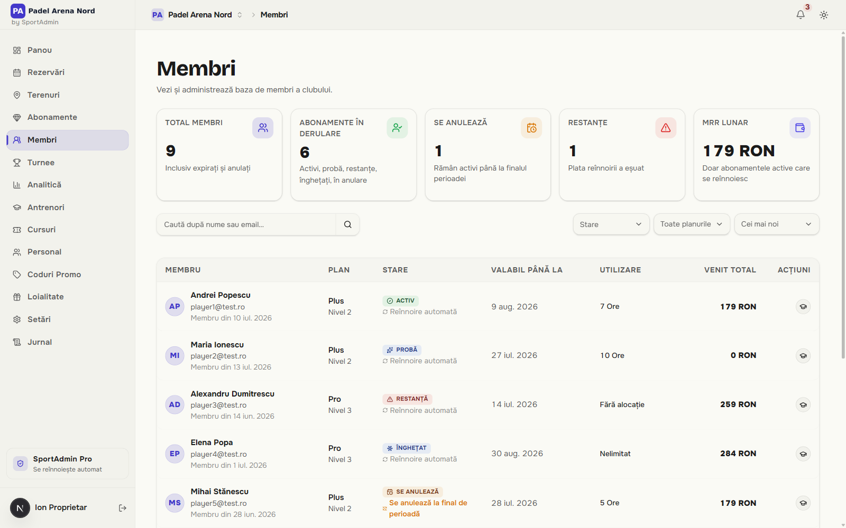Click the SportAdmin Pro subscription card
The width and height of the screenshot is (846, 528).
[68, 464]
